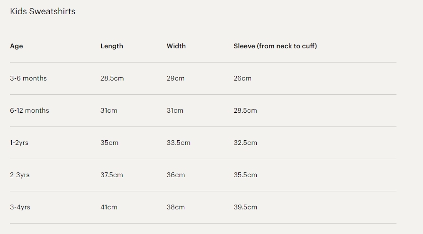This screenshot has height=234, width=423.
Task: Click the Sleeve (from neck to cuff) header
Action: (275, 46)
